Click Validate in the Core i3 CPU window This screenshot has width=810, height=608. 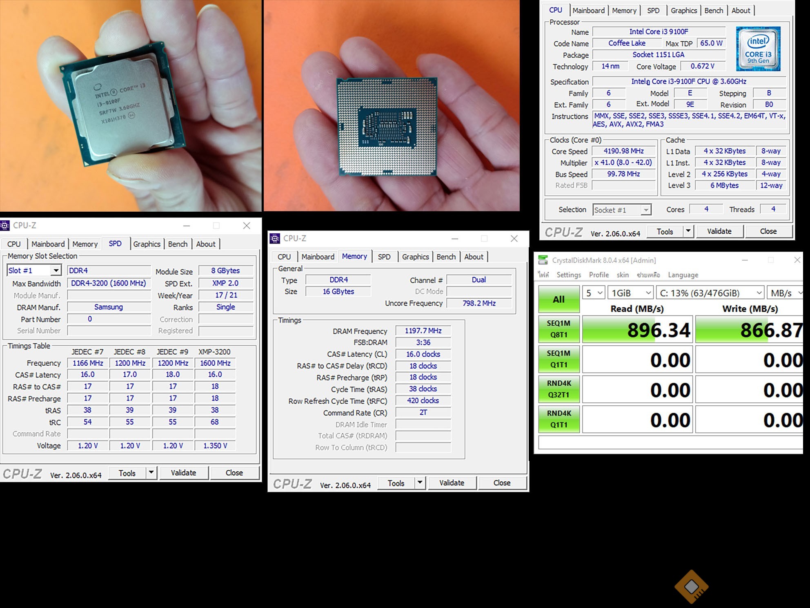coord(719,231)
